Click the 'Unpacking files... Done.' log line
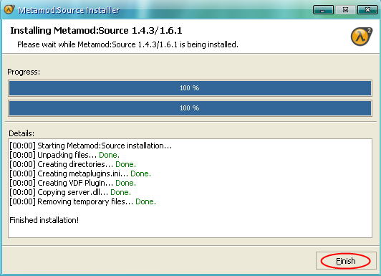 pyautogui.click(x=64, y=155)
